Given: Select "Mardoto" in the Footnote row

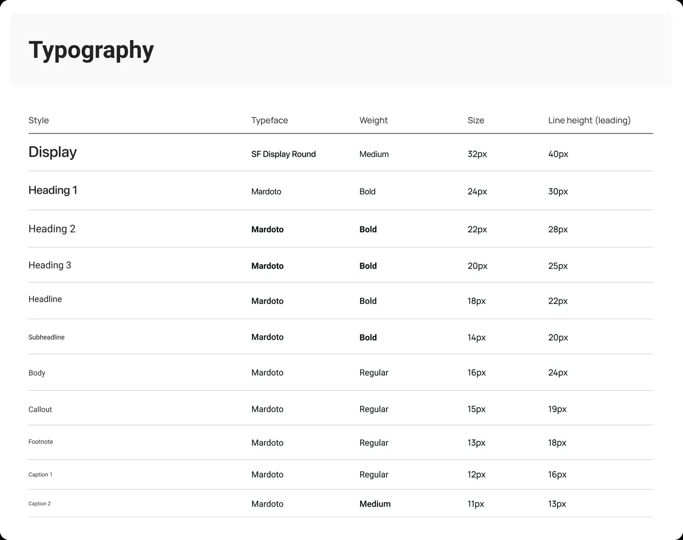Looking at the screenshot, I should [267, 443].
